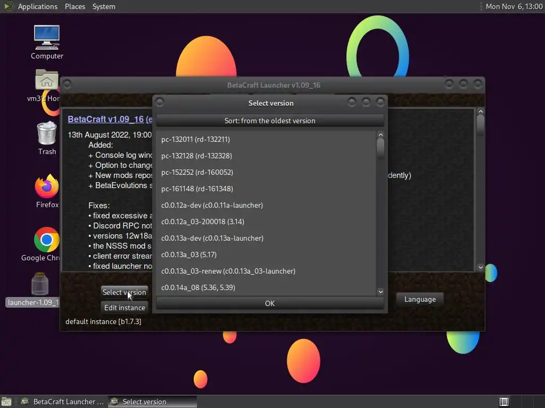Viewport: 545px width, 408px height.
Task: Click the changelog panel scroll up arrow
Action: coord(481,112)
